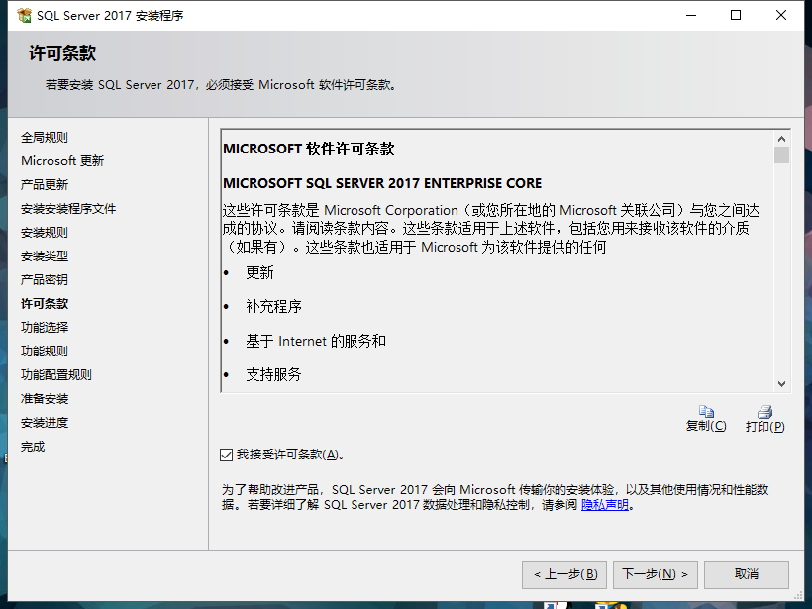Open the 隐私声明 link
The width and height of the screenshot is (812, 609).
[x=604, y=505]
